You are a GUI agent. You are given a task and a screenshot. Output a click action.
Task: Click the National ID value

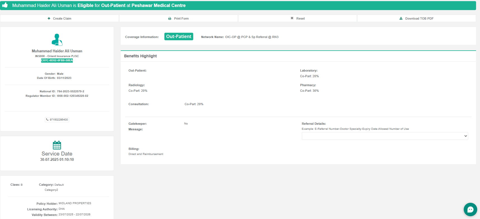(x=71, y=91)
